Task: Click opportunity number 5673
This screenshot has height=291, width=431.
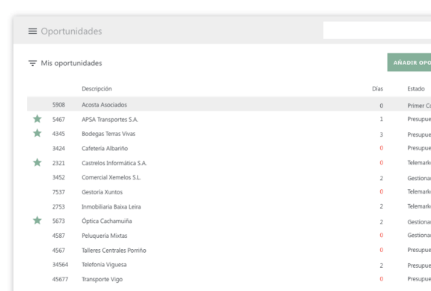Action: [x=58, y=221]
